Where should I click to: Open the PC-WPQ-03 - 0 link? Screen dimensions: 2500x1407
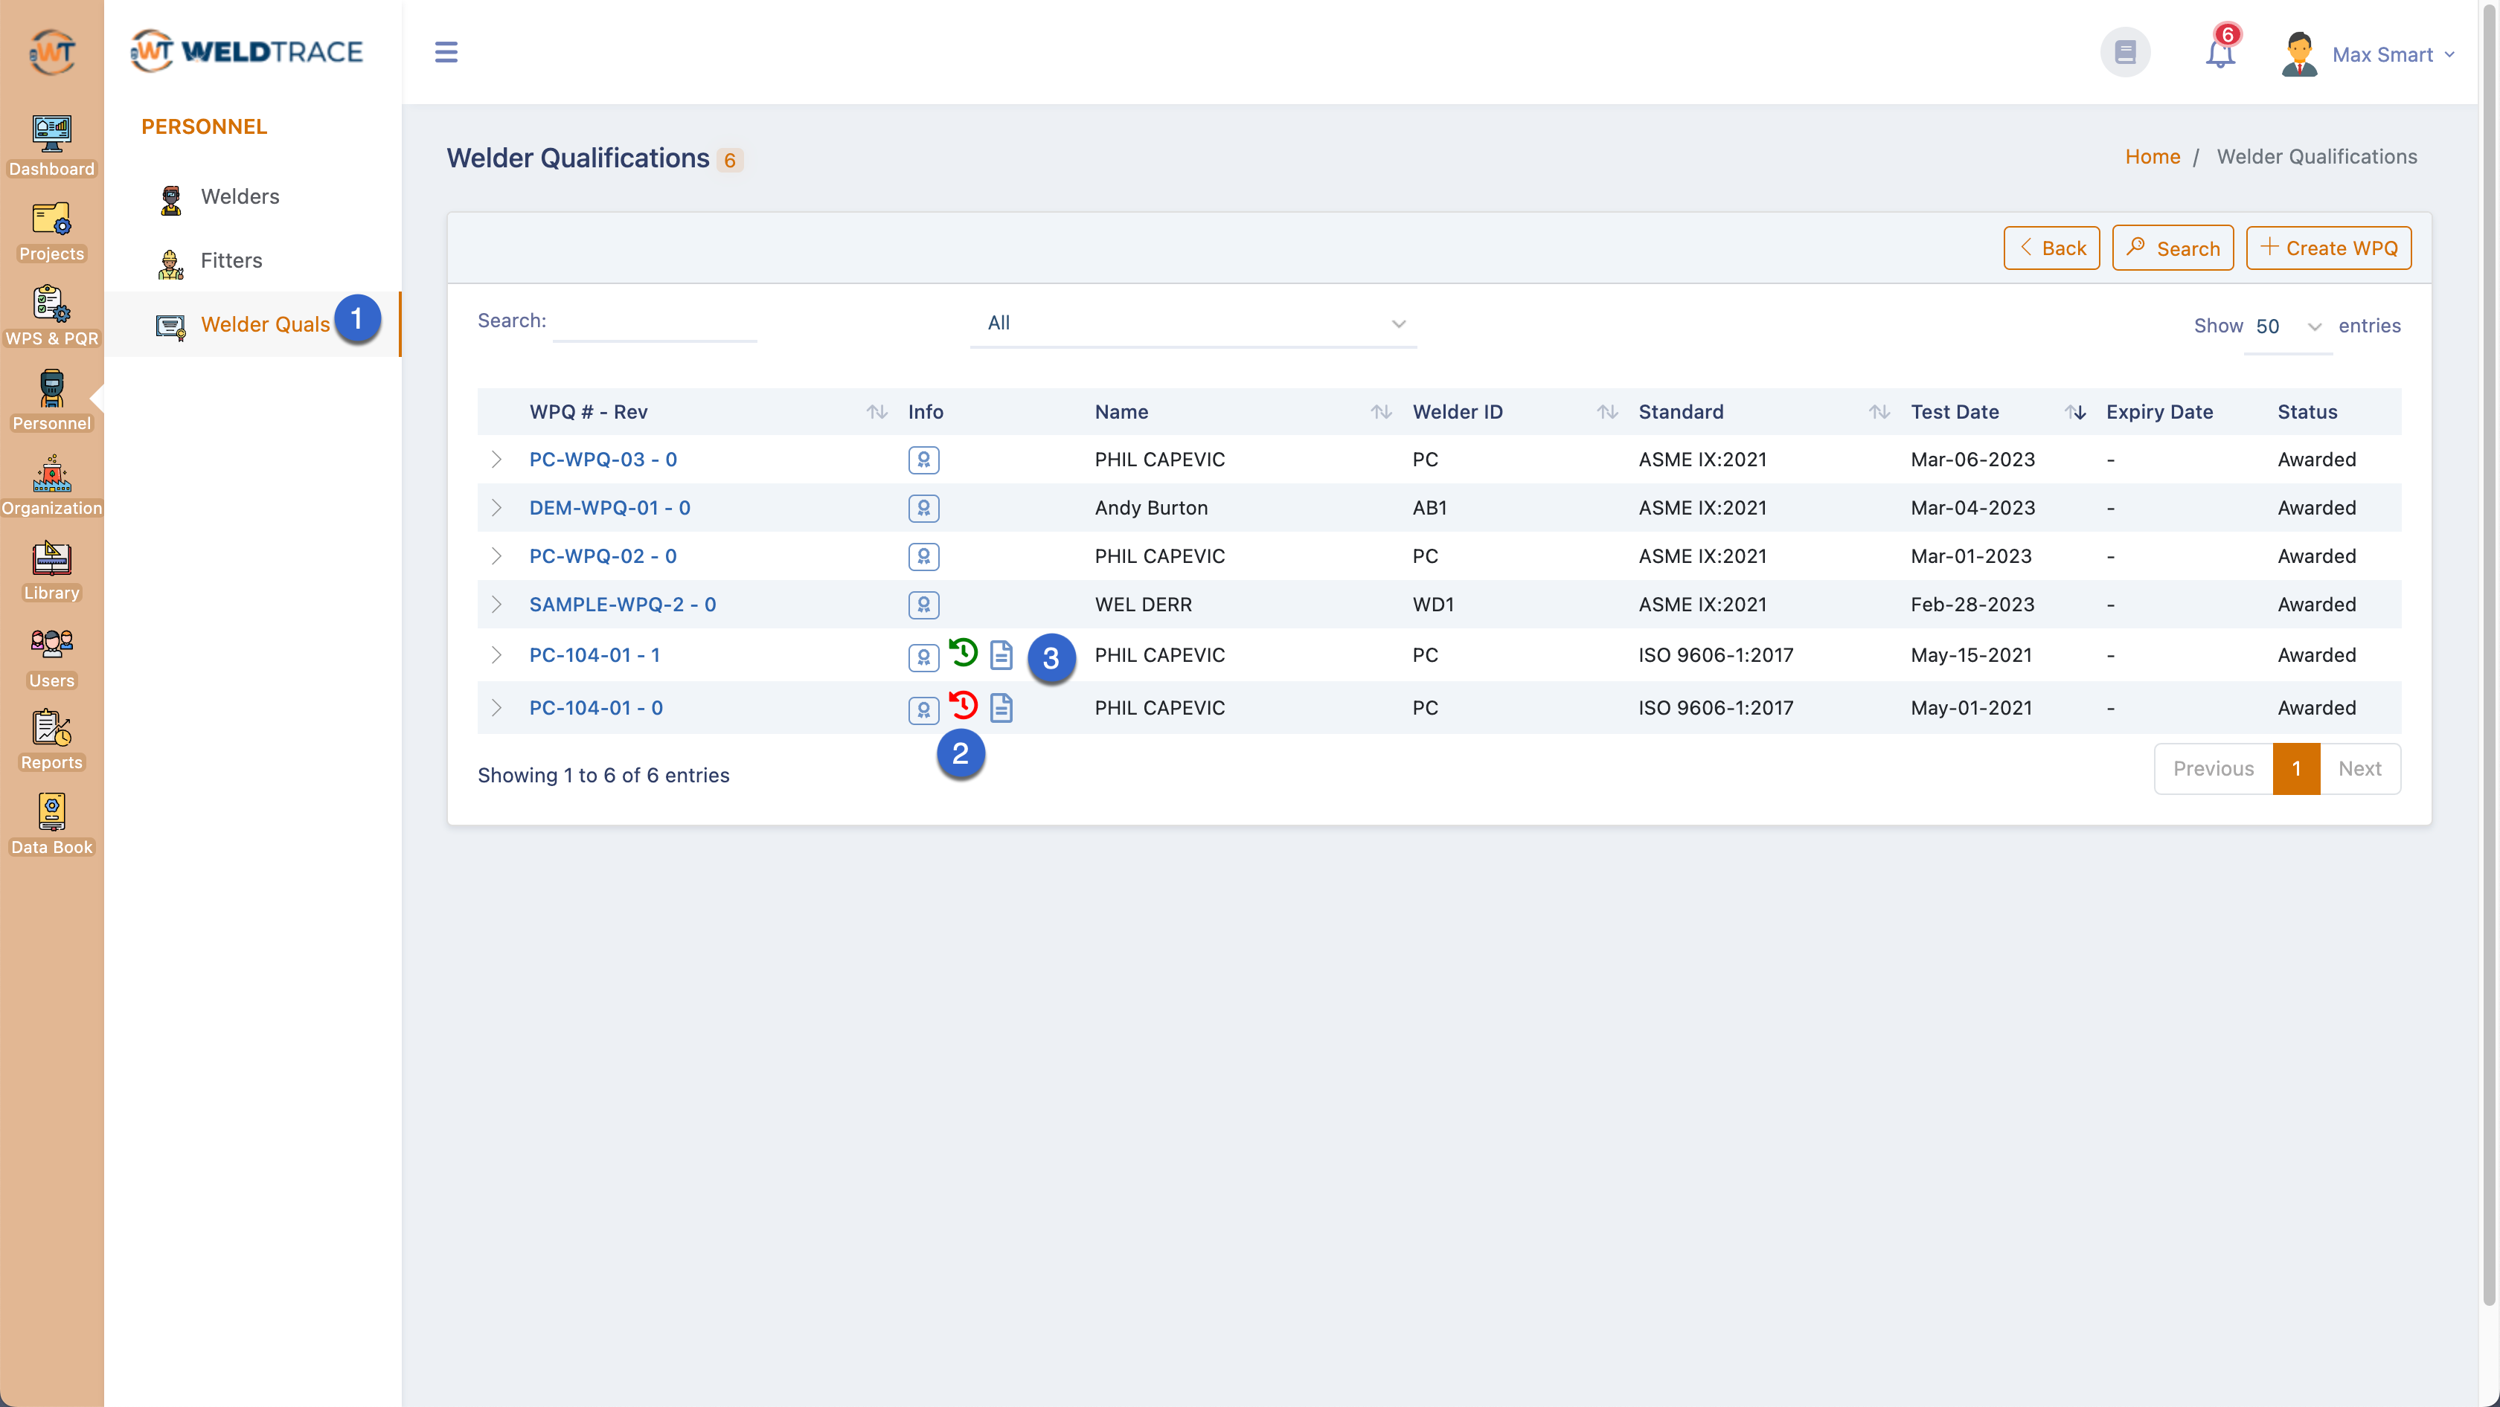(x=603, y=460)
